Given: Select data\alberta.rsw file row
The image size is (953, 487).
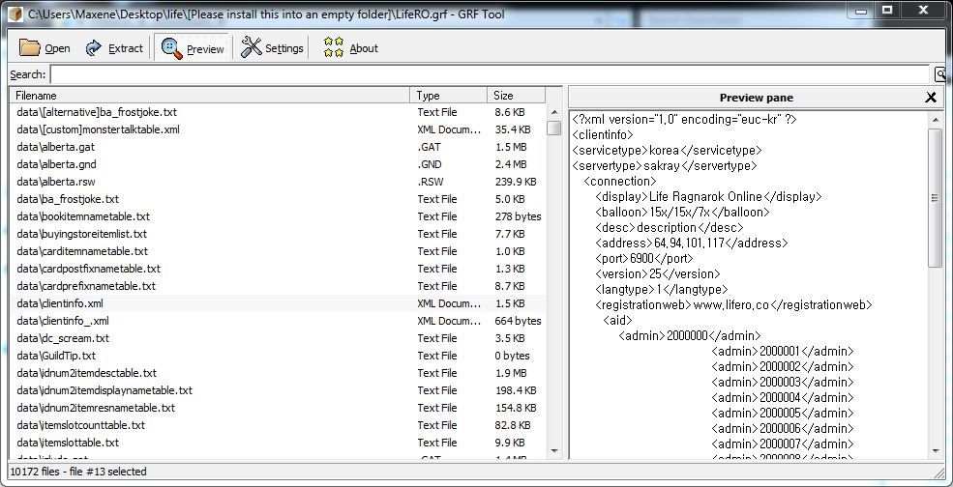Looking at the screenshot, I should pos(278,182).
